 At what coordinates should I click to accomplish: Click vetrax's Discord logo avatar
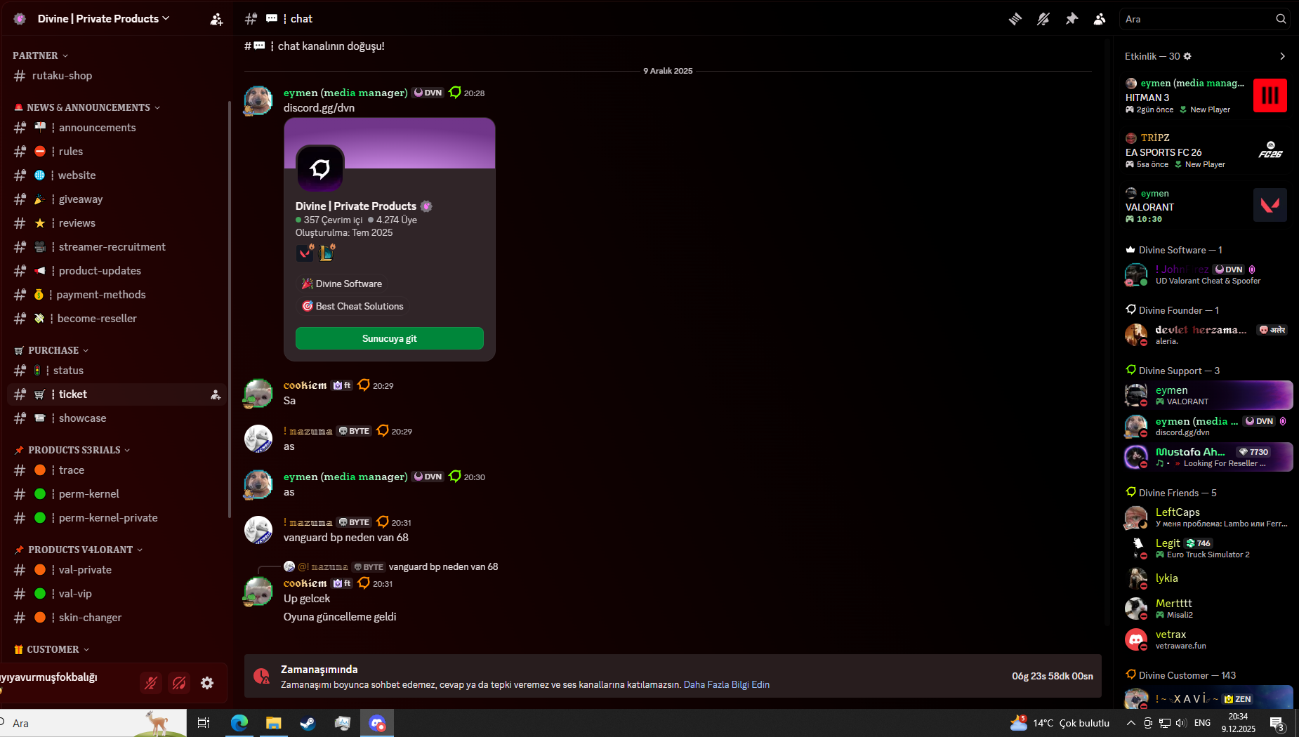click(1136, 639)
